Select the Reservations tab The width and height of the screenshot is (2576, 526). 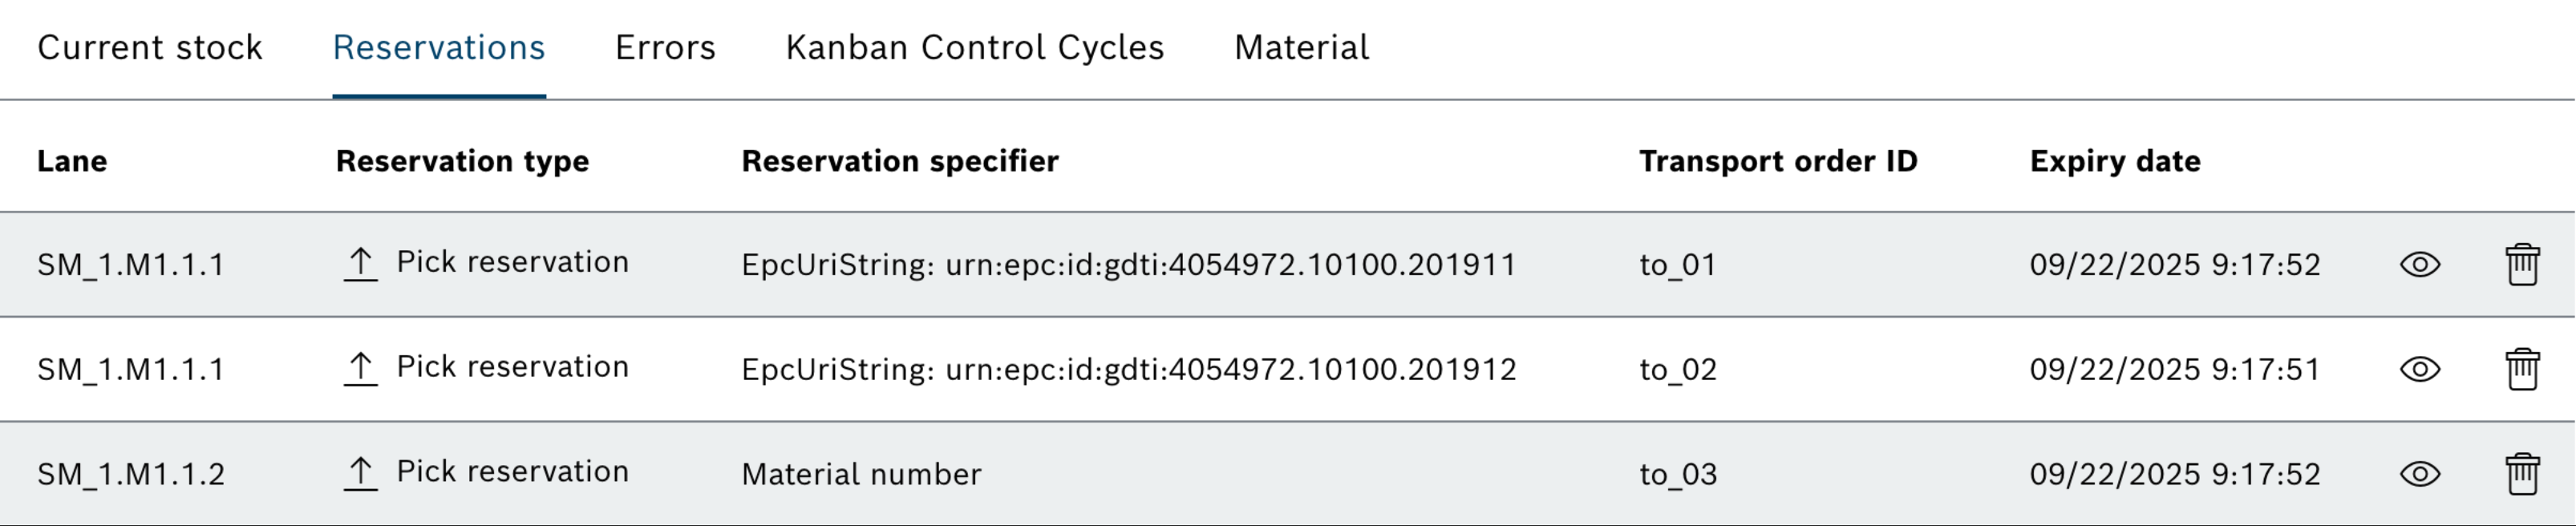pos(439,48)
